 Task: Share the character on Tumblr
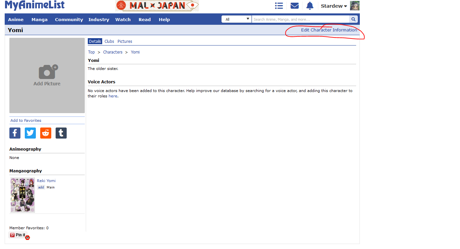61,133
